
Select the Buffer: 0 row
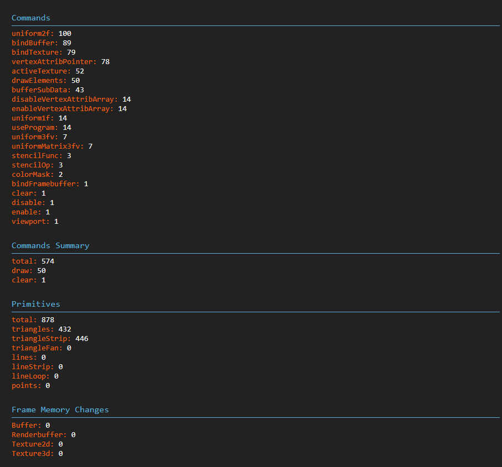point(31,426)
